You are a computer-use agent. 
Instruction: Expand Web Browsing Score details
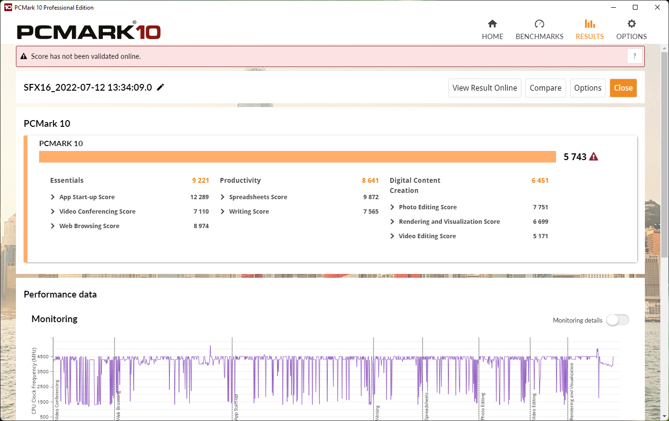[53, 226]
